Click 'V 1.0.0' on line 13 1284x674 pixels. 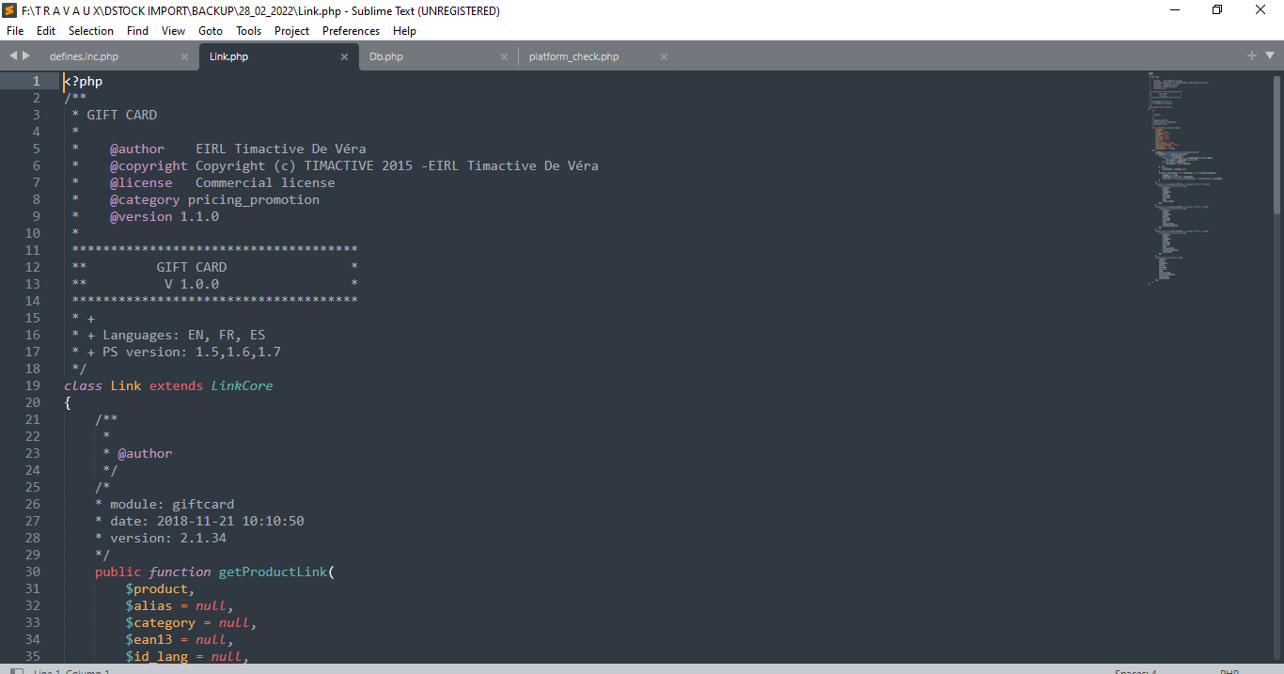(192, 284)
